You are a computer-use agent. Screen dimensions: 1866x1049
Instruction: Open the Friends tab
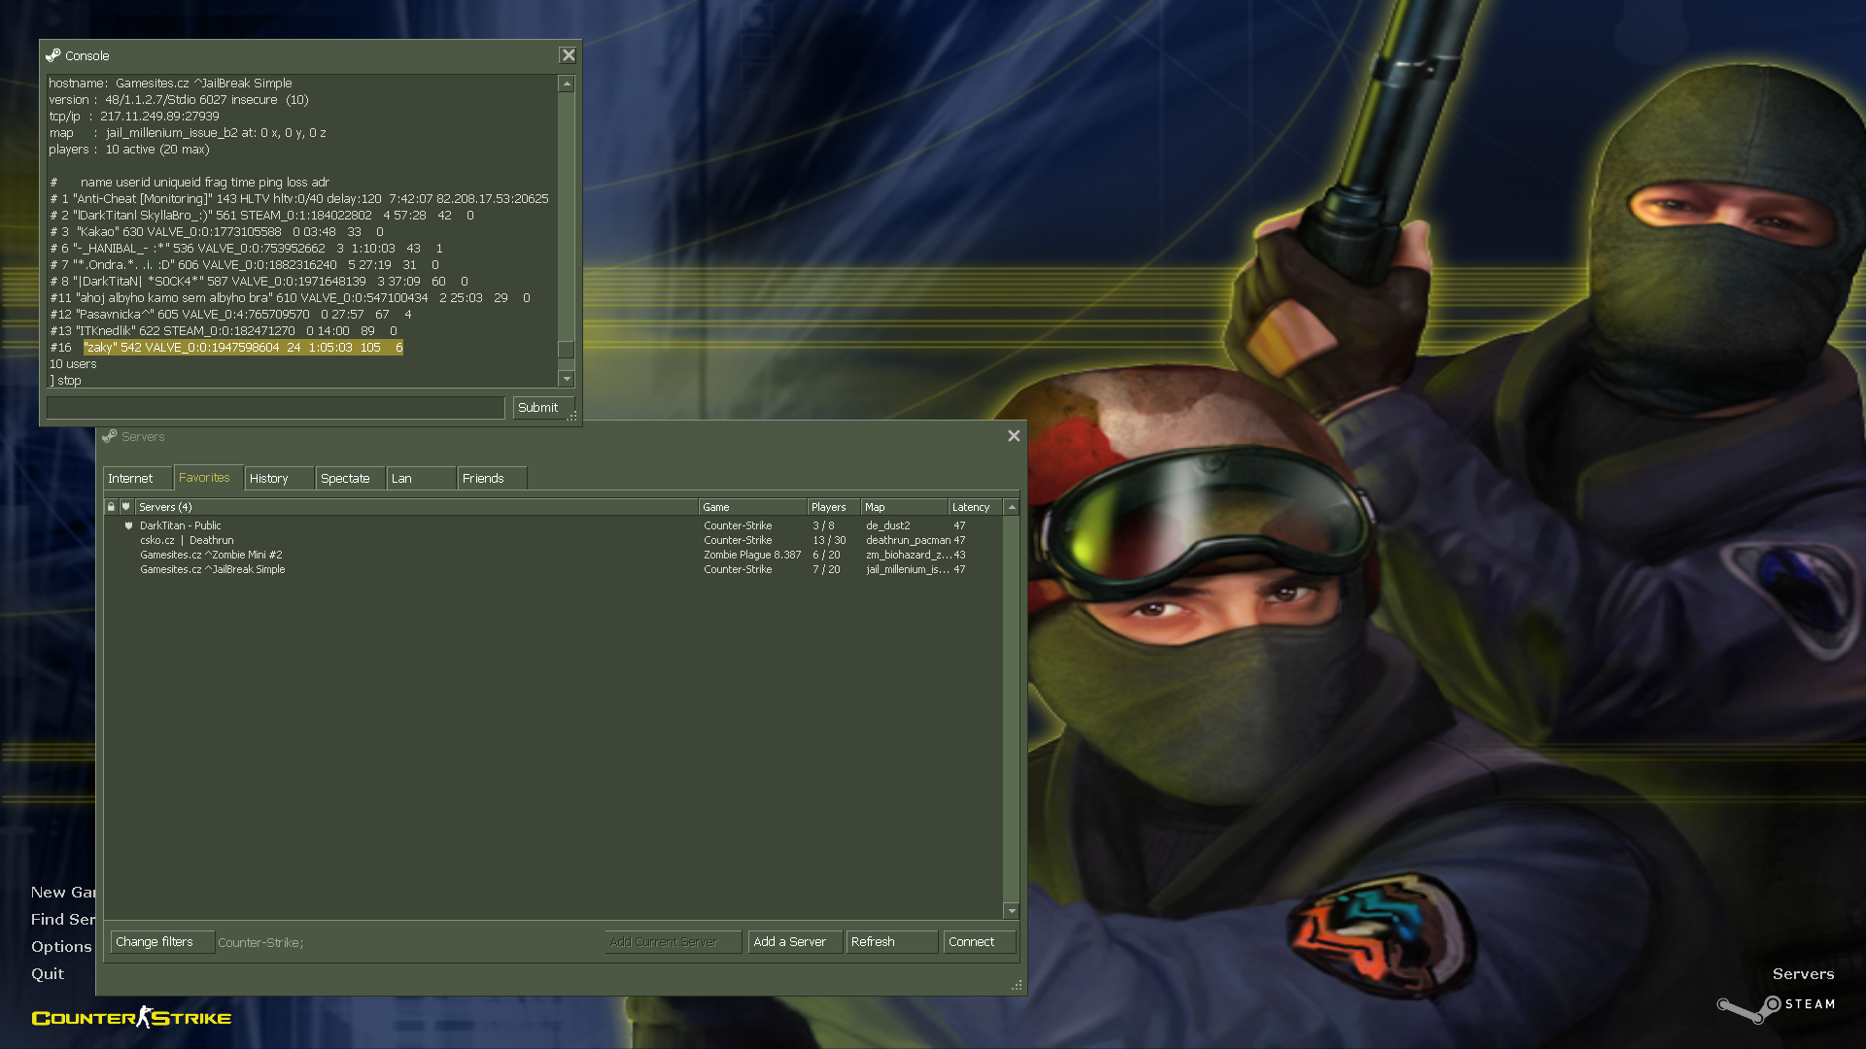tap(492, 479)
